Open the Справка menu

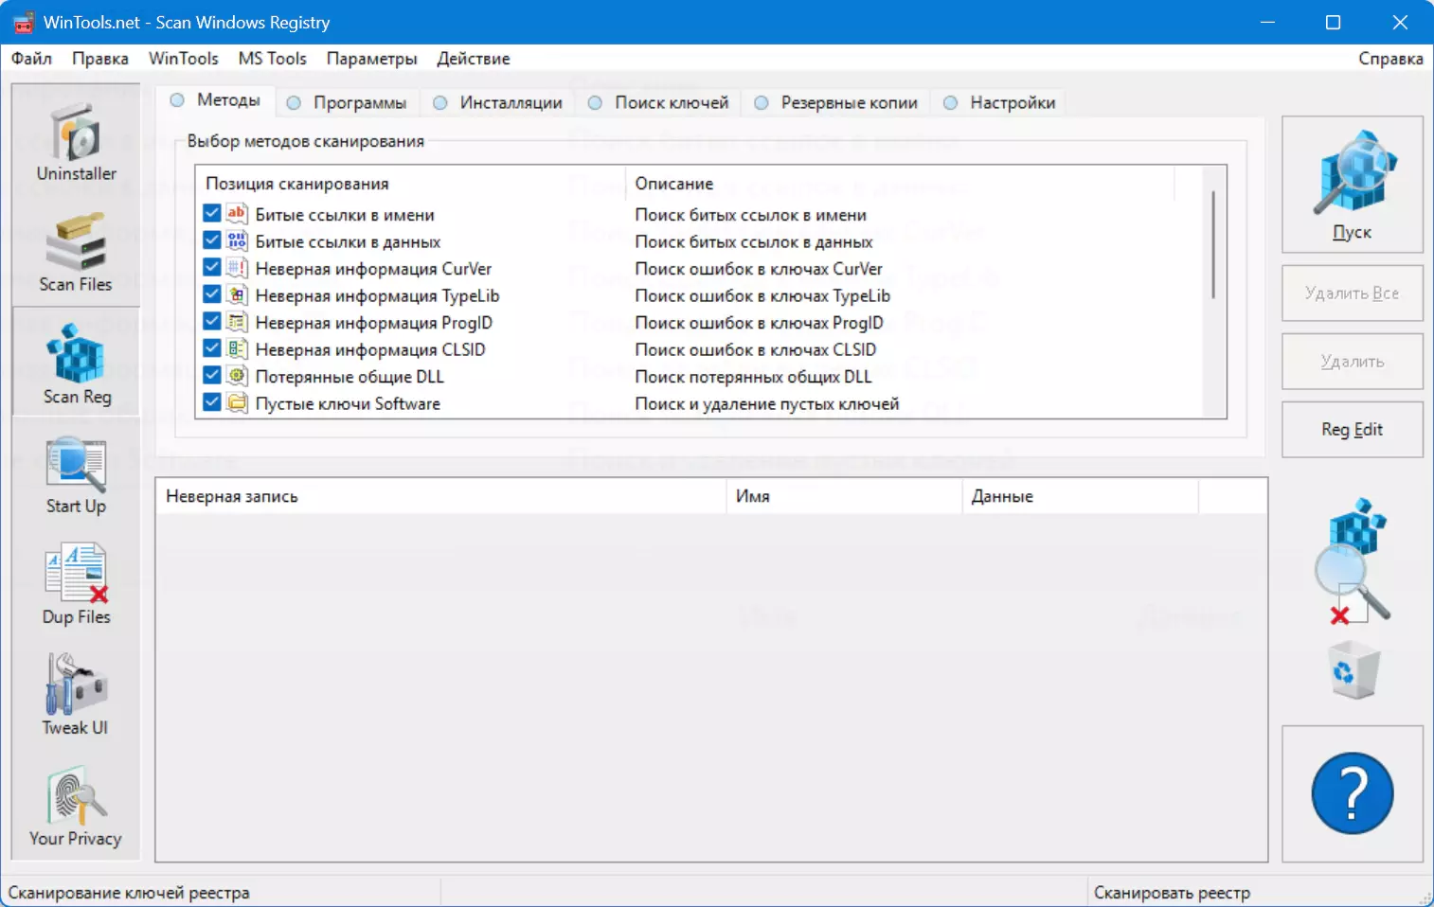pos(1390,58)
